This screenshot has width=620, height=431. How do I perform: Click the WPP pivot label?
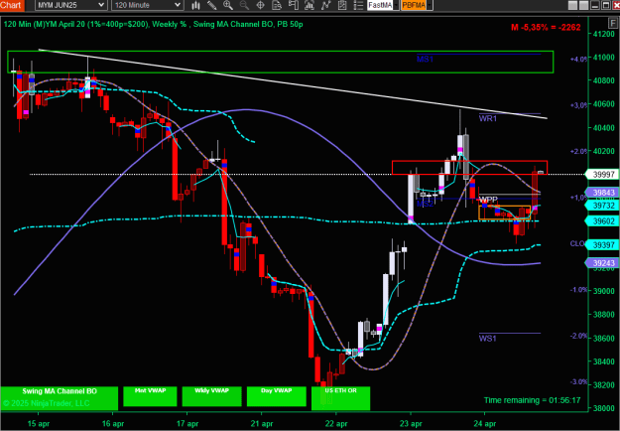pyautogui.click(x=488, y=199)
